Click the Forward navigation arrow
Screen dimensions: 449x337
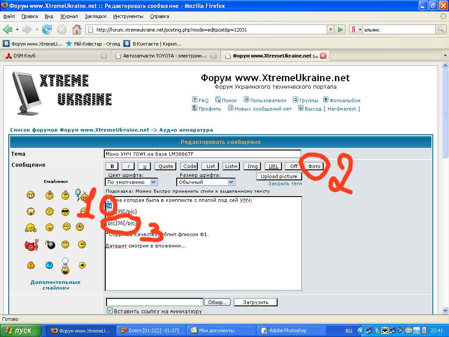click(27, 29)
